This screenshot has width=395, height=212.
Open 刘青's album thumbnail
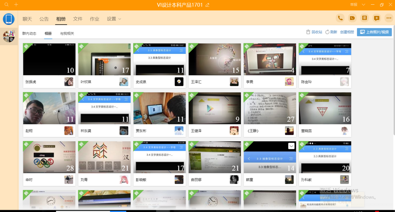coord(105,157)
